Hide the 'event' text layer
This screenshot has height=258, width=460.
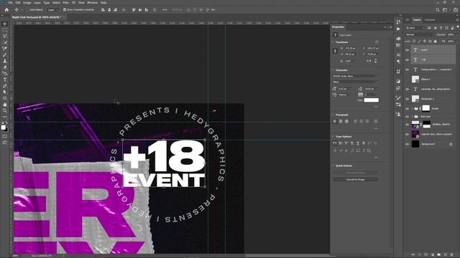(408, 50)
